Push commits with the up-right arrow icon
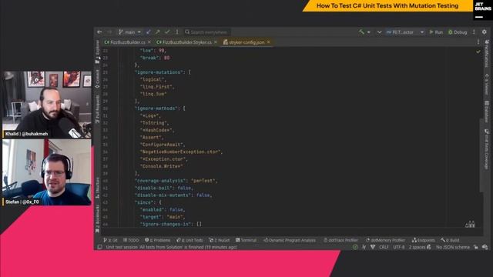 tap(157, 32)
